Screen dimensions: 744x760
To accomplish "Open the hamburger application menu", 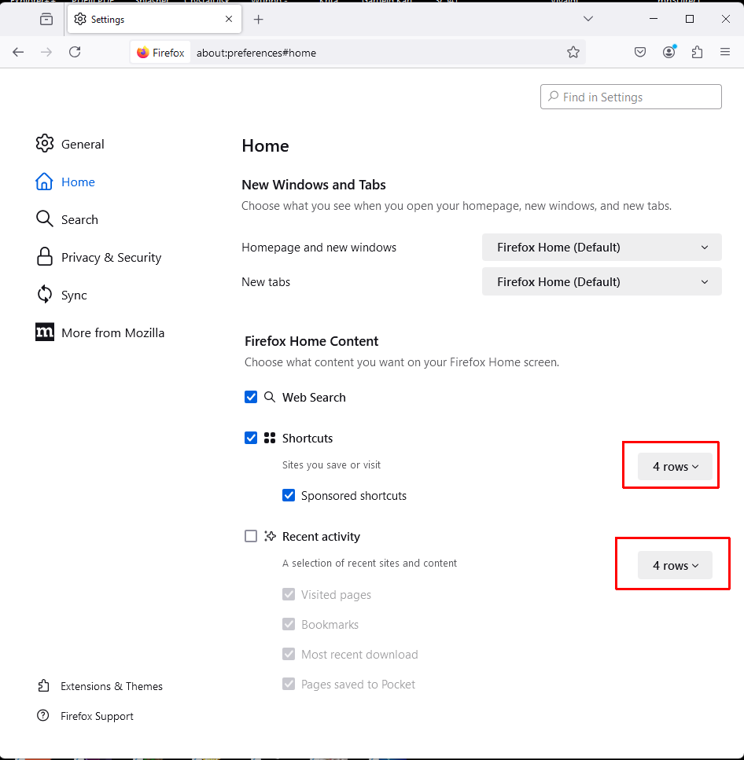I will tap(725, 52).
